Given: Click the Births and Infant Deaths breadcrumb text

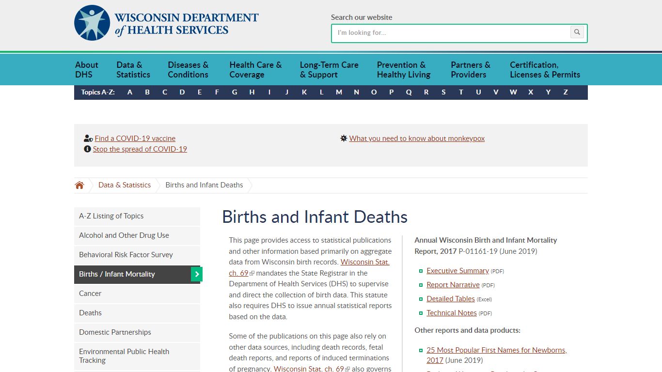Looking at the screenshot, I should click(x=204, y=185).
